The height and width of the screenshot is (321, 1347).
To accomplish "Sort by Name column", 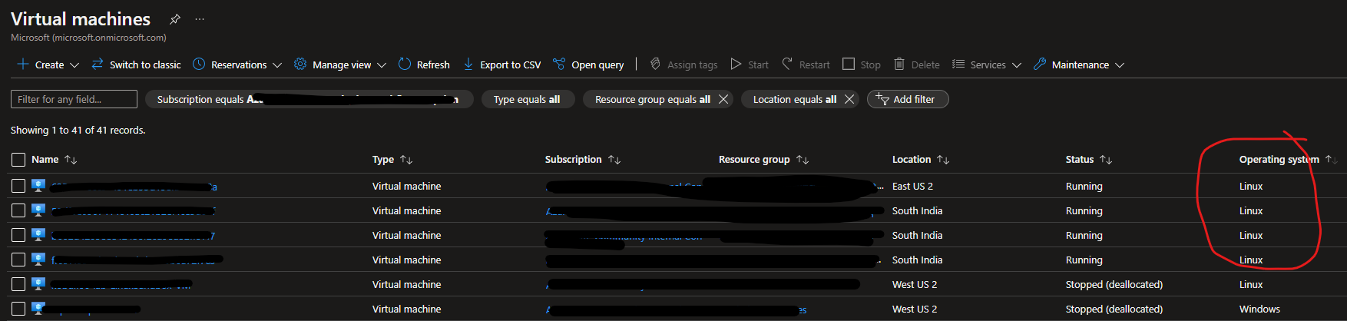I will (71, 160).
